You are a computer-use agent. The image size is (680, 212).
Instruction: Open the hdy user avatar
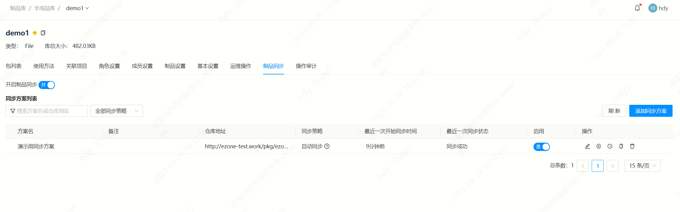click(653, 8)
